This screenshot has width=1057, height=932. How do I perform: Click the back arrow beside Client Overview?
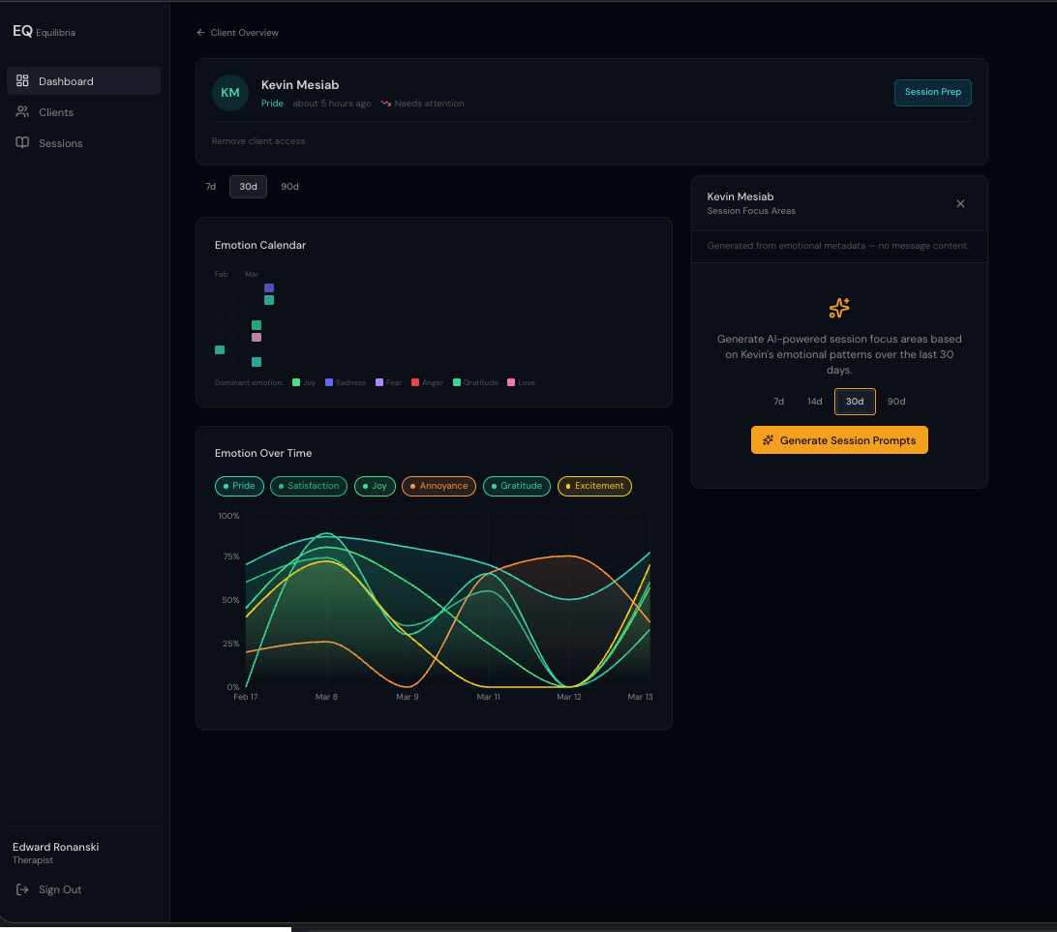(201, 33)
